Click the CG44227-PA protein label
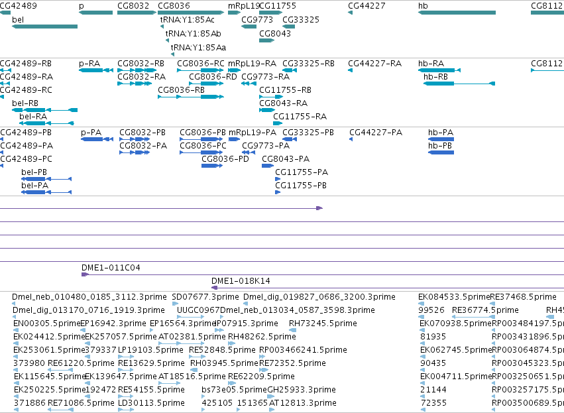Image resolution: width=564 pixels, height=413 pixels. point(376,133)
